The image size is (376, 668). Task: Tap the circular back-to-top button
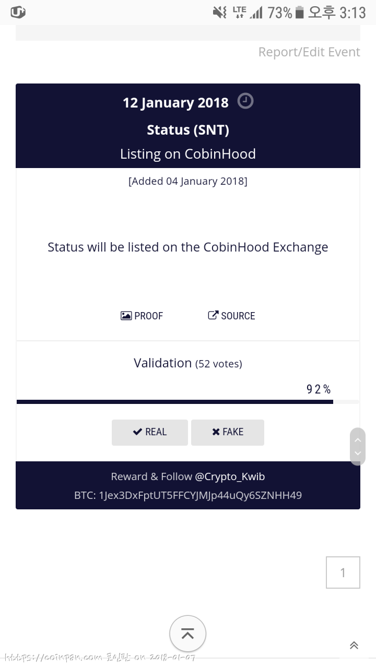(188, 634)
